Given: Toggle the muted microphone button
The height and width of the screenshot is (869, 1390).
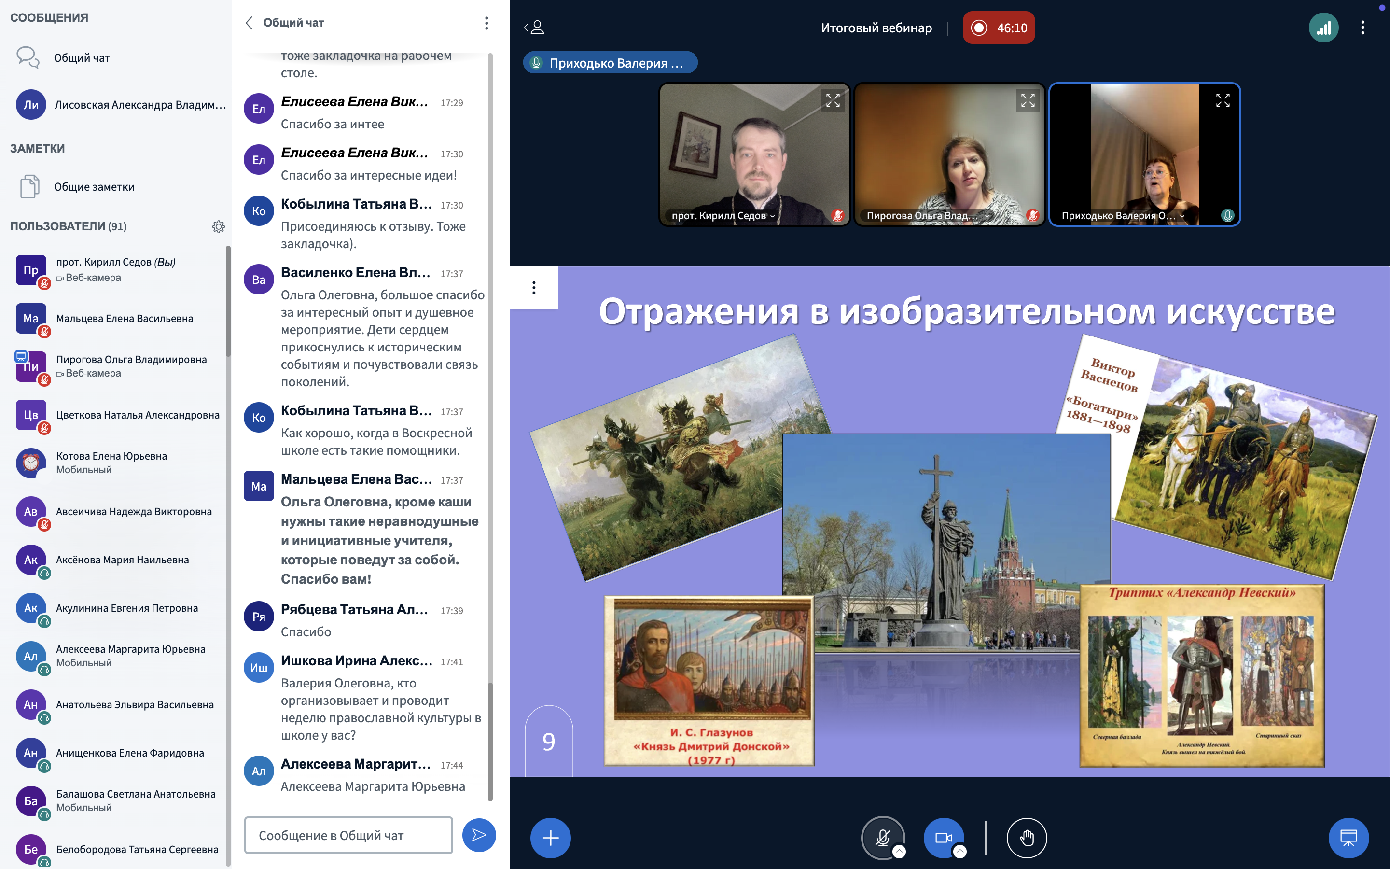Looking at the screenshot, I should [x=882, y=838].
